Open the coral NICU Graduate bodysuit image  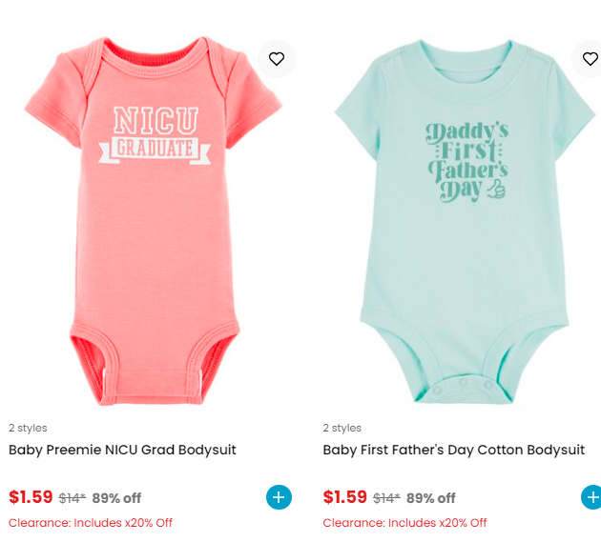coord(154,221)
